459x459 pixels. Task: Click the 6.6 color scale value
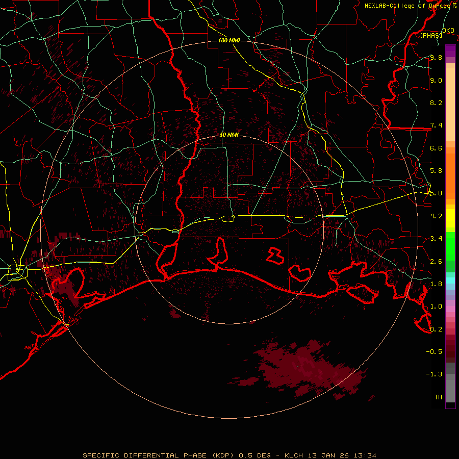(436, 148)
